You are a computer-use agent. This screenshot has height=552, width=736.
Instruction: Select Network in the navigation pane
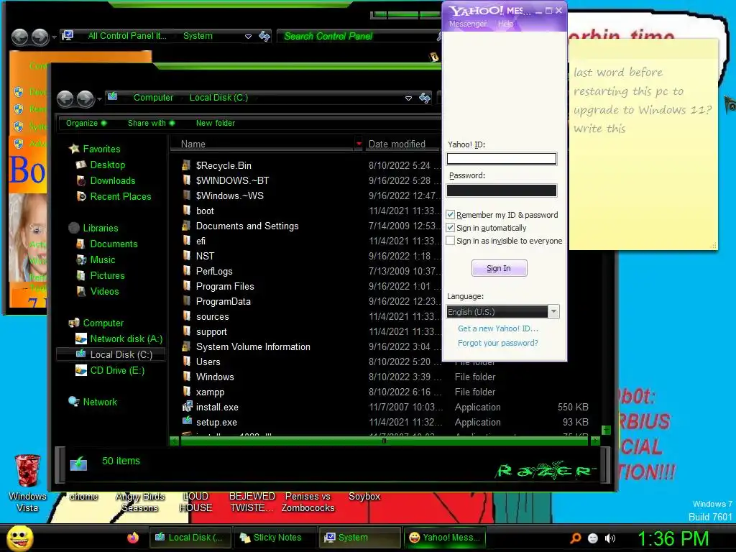[x=99, y=402]
